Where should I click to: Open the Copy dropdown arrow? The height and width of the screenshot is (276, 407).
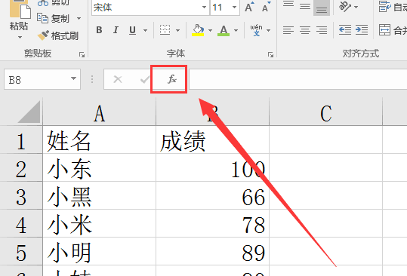pyautogui.click(x=79, y=19)
